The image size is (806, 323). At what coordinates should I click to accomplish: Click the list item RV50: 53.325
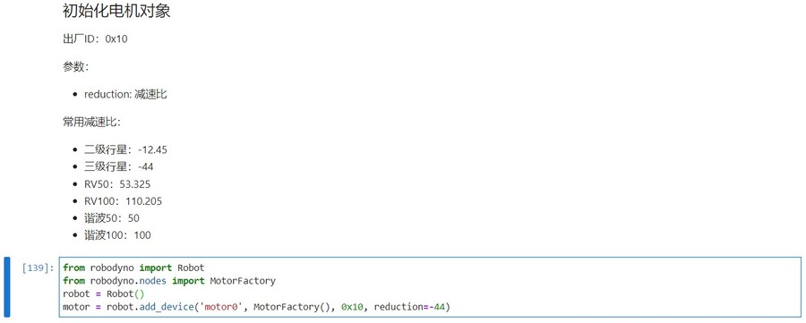click(x=117, y=183)
